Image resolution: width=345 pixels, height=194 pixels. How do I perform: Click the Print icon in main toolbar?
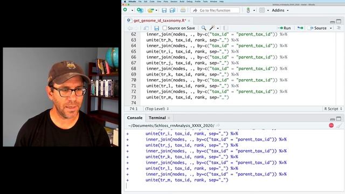[x=183, y=10]
